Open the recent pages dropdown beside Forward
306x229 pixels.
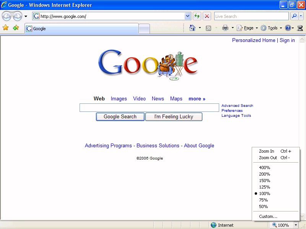(26, 16)
